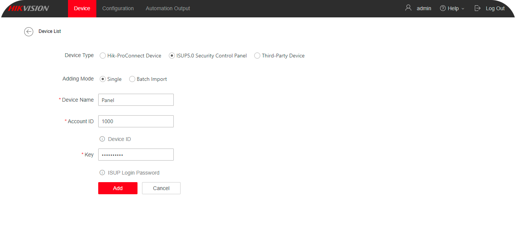Image resolution: width=516 pixels, height=246 pixels.
Task: Click the admin user profile icon
Action: tap(408, 8)
